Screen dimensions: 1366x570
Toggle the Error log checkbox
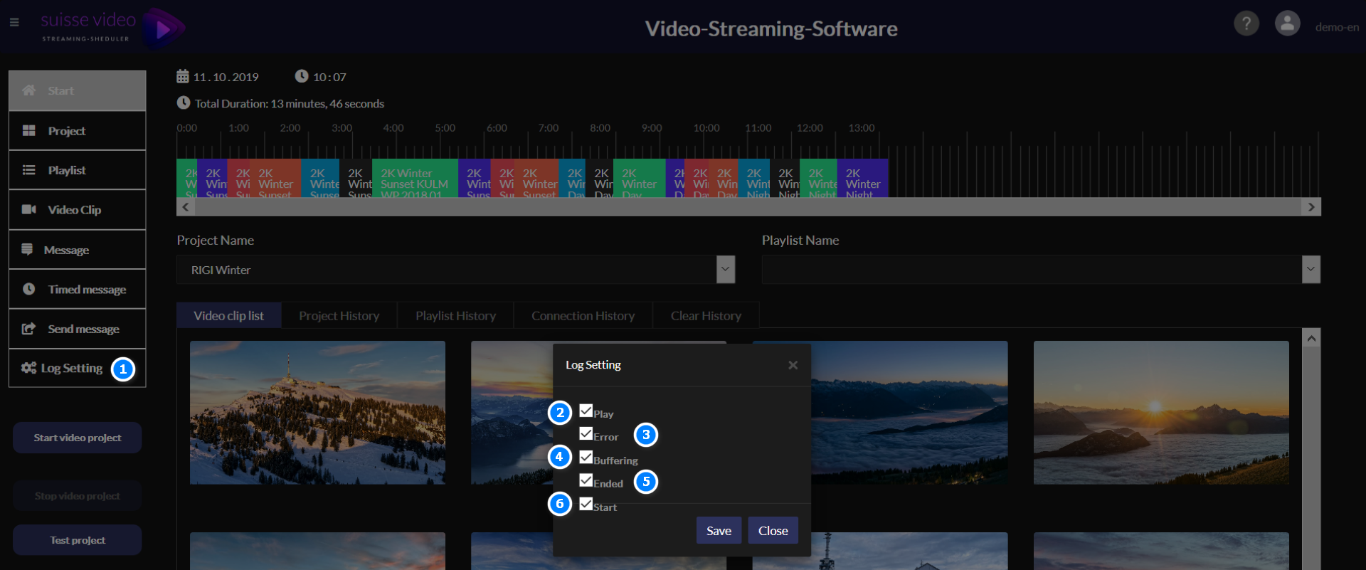(586, 433)
